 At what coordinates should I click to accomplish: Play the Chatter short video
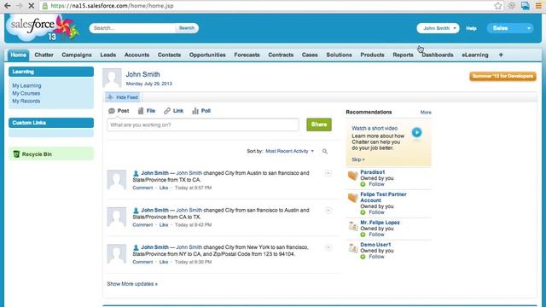click(x=416, y=132)
